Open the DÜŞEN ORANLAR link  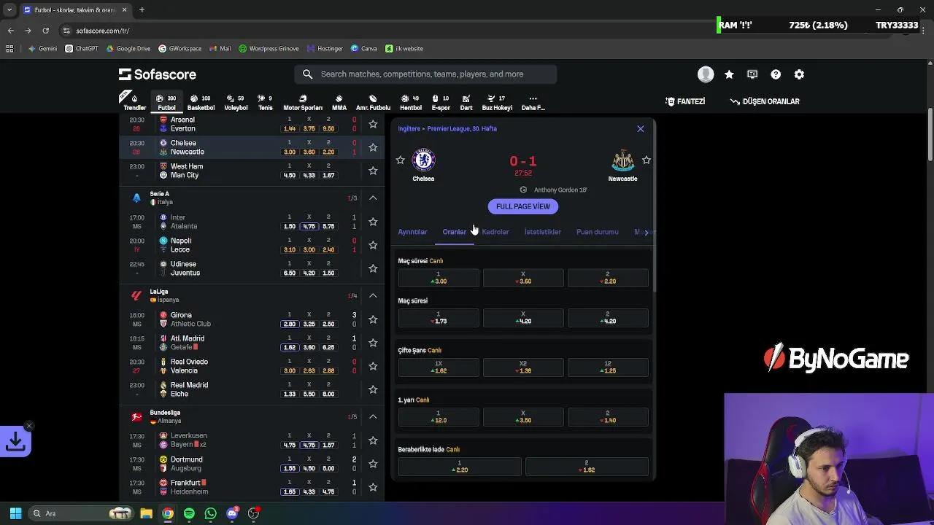(765, 101)
